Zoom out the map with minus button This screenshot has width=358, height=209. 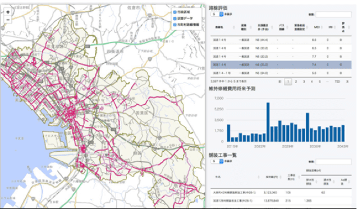coord(8,20)
